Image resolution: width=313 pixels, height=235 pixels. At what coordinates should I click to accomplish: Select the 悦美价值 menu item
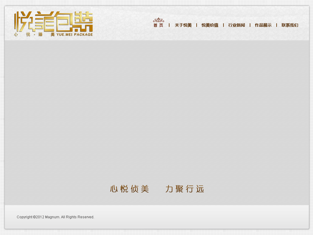pyautogui.click(x=210, y=25)
